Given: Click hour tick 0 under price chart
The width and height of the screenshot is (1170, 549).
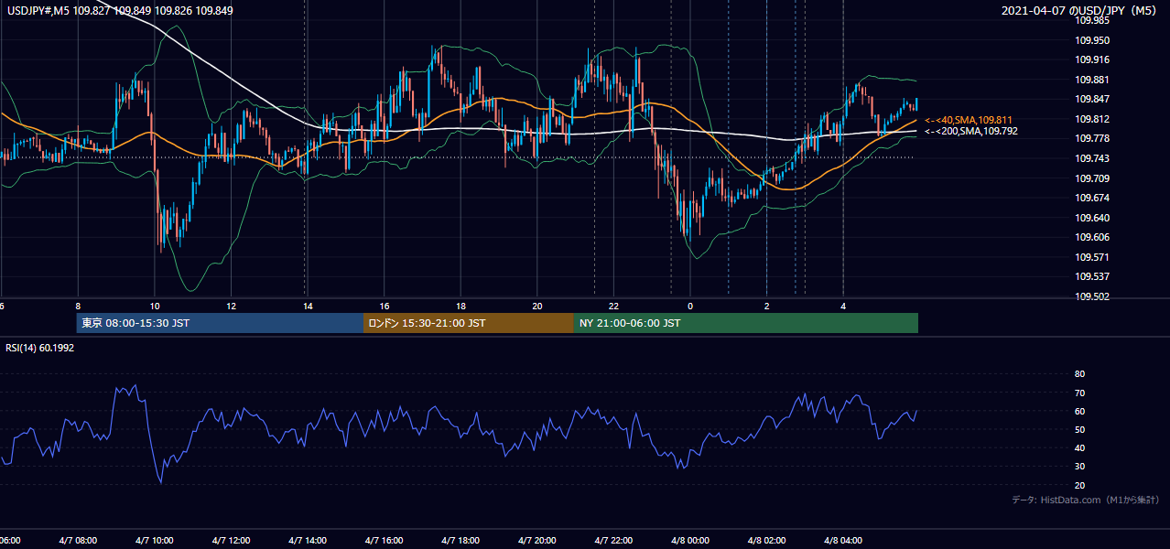Looking at the screenshot, I should click(x=690, y=307).
